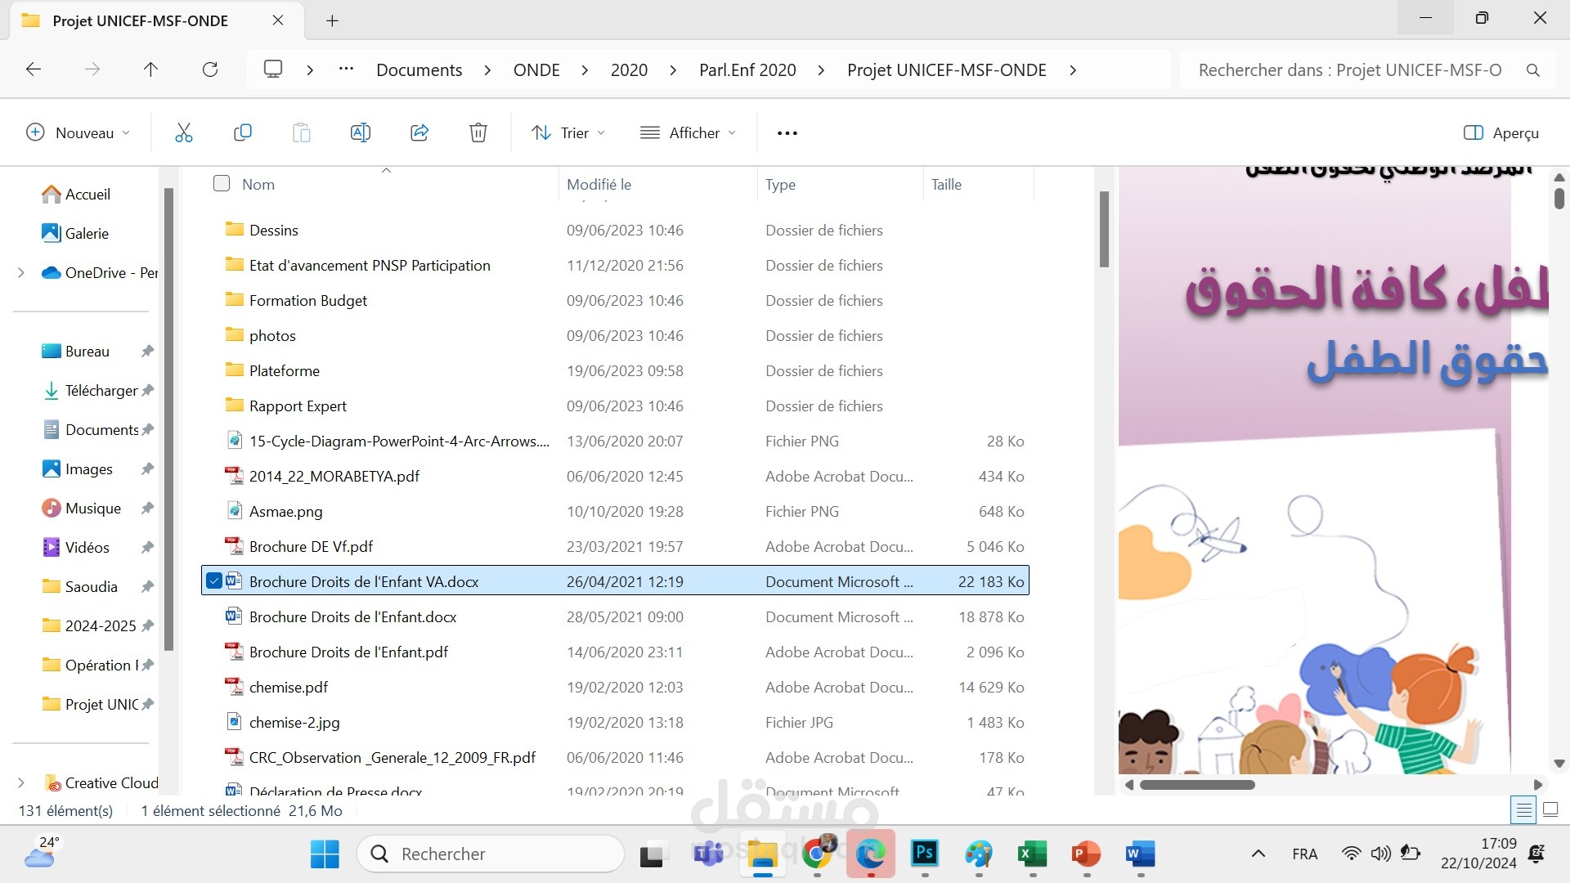The height and width of the screenshot is (883, 1570).
Task: Uncheck the Brochure Droits de l'Enfant VA.docx checkbox
Action: (214, 581)
